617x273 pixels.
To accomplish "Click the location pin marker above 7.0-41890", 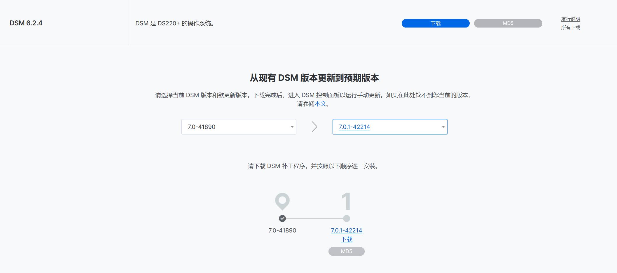I will point(282,202).
